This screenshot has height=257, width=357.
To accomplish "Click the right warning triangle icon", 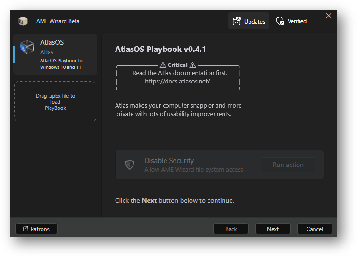I will coord(192,65).
